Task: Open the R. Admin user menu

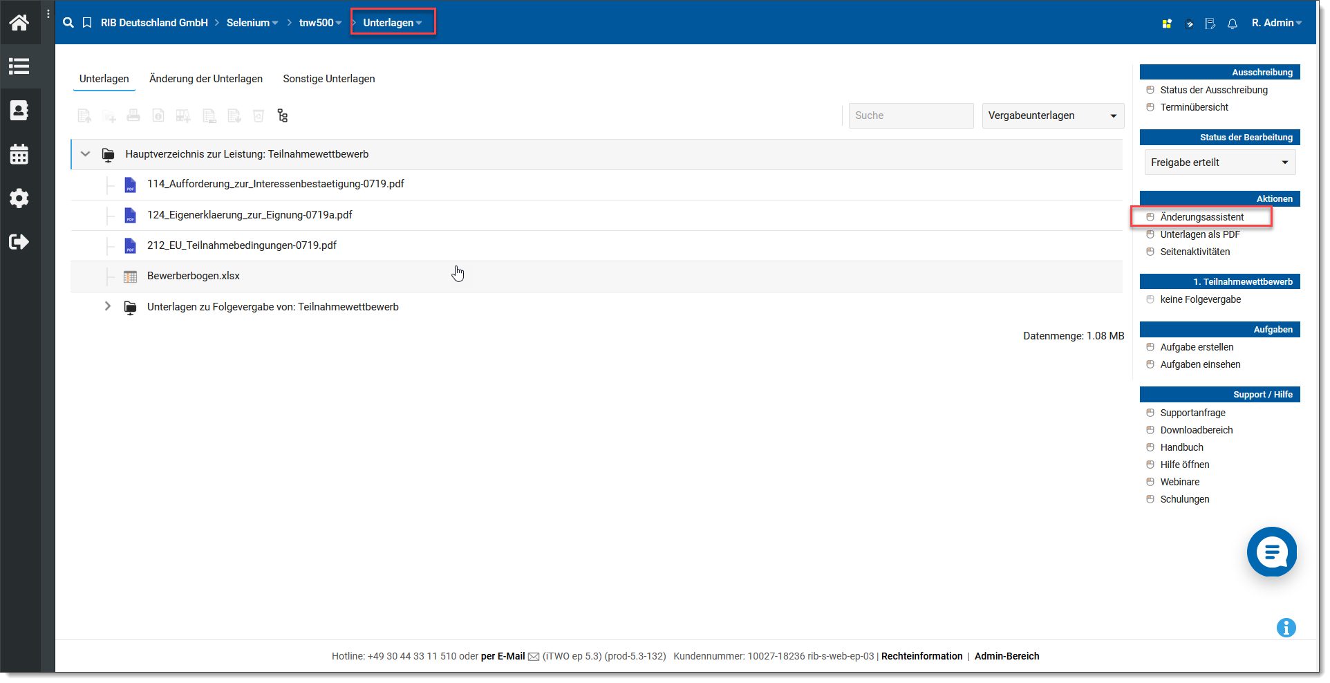Action: pos(1276,23)
